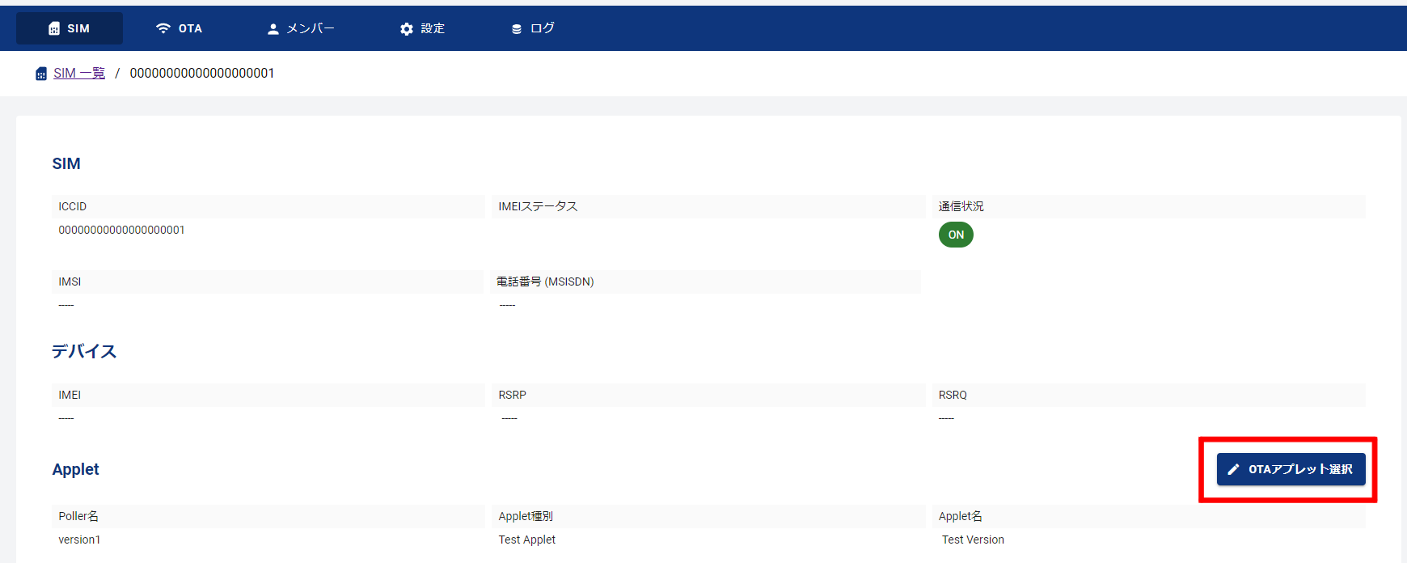Click the RSRP label
Image resolution: width=1407 pixels, height=563 pixels.
click(512, 395)
